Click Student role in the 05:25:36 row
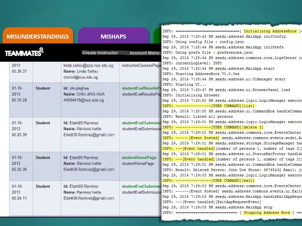Viewport: 302px width, 226px height. (43, 158)
